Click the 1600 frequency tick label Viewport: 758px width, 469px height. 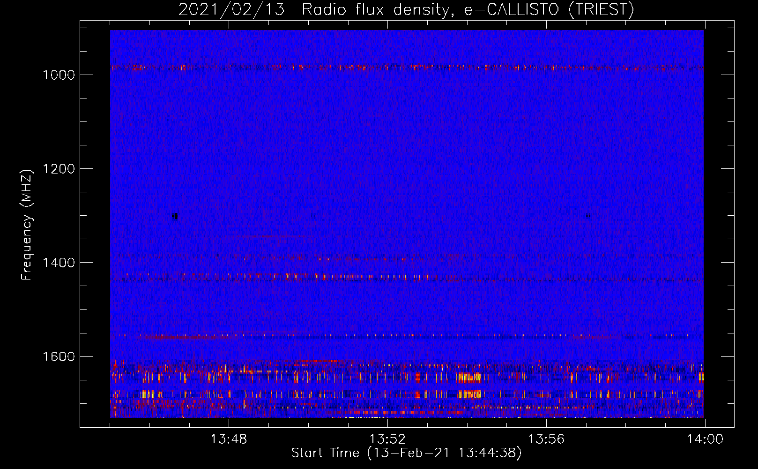pos(59,356)
